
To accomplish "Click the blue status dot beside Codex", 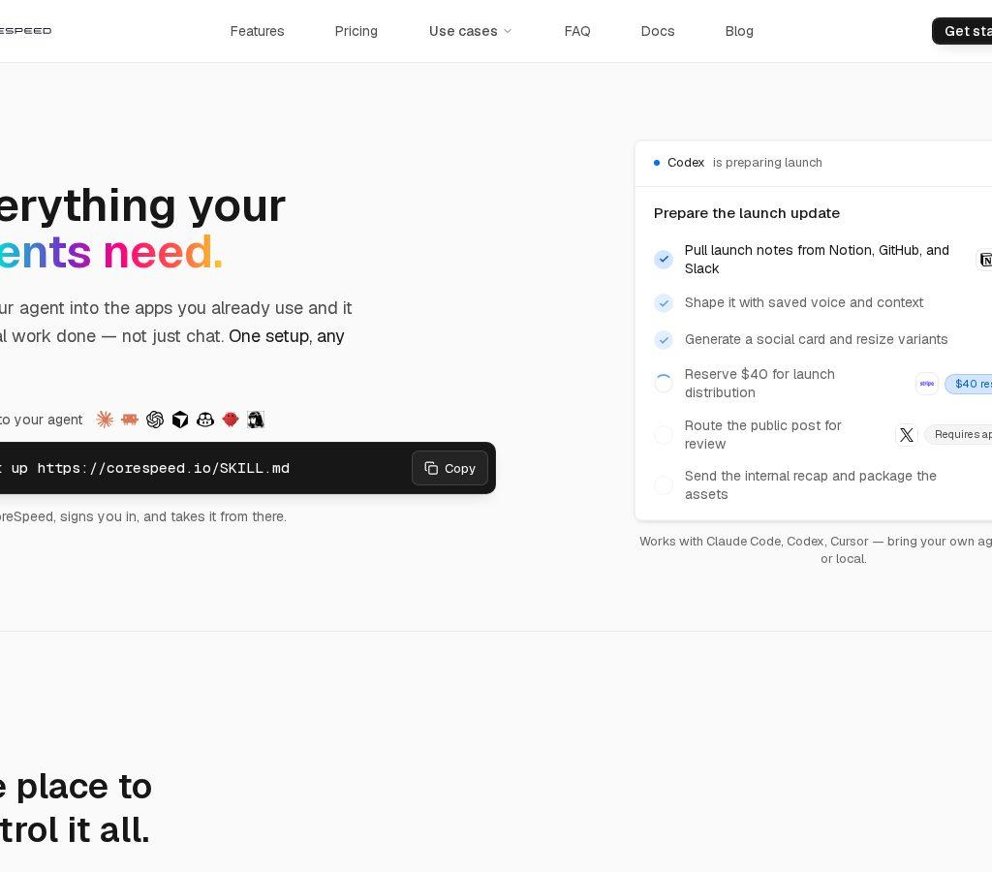I will 657,163.
